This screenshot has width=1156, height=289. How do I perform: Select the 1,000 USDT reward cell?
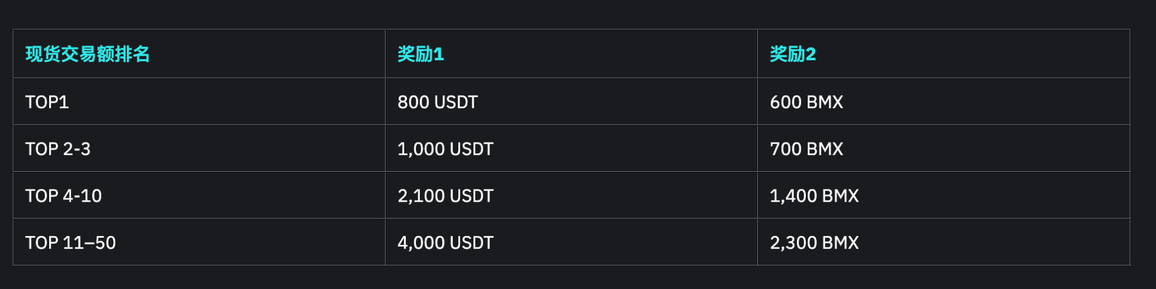(445, 149)
